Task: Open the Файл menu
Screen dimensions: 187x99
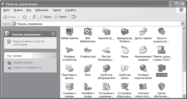Action: 6,10
